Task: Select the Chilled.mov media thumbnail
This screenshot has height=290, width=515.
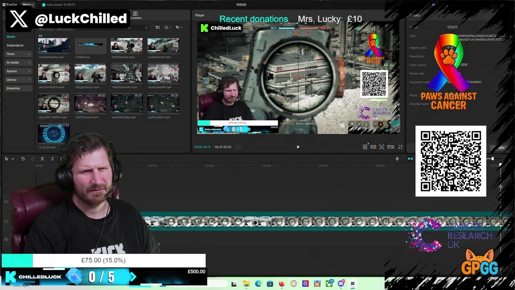Action: coord(91,46)
